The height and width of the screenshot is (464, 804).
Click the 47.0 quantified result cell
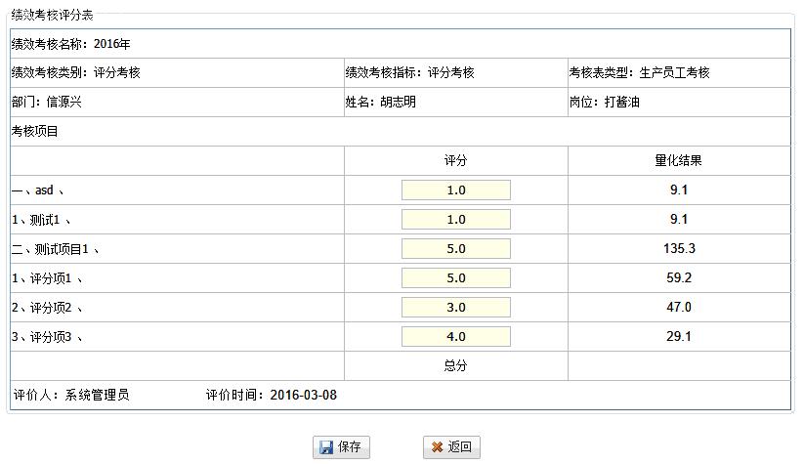click(x=678, y=308)
